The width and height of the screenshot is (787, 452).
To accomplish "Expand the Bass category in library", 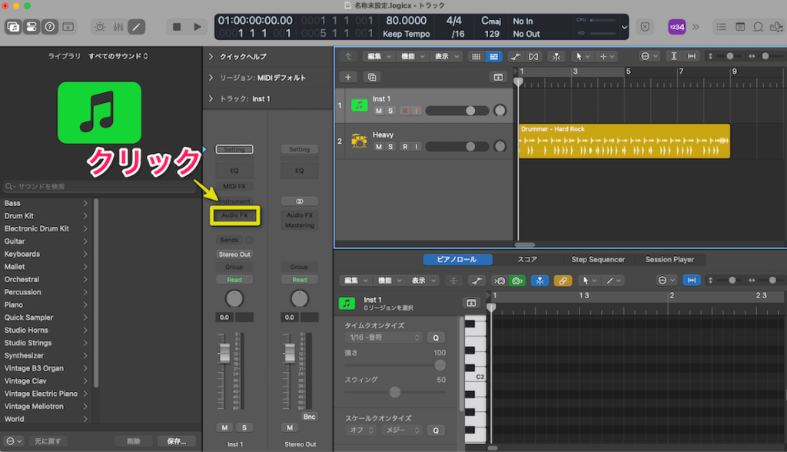I will 46,204.
